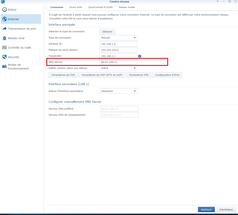Click the Sécurité shield icon
Screen dimensions: 238x215
[4, 57]
